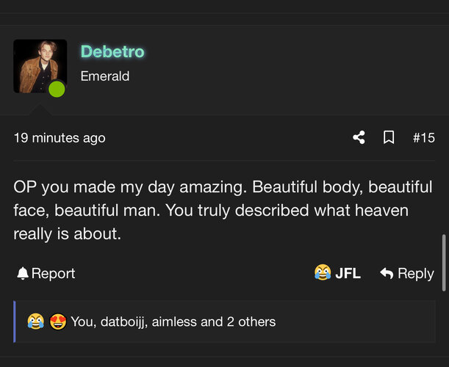This screenshot has height=367, width=449.
Task: Click the Reply text label
Action: (415, 274)
